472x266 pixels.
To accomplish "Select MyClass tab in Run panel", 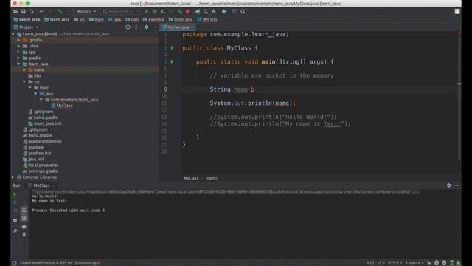I will 41,185.
